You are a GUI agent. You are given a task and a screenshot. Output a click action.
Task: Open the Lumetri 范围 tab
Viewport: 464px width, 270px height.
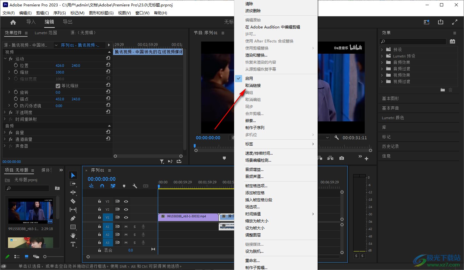click(x=46, y=33)
